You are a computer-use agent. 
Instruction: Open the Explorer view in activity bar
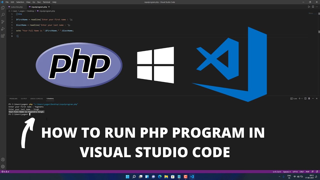(3, 8)
